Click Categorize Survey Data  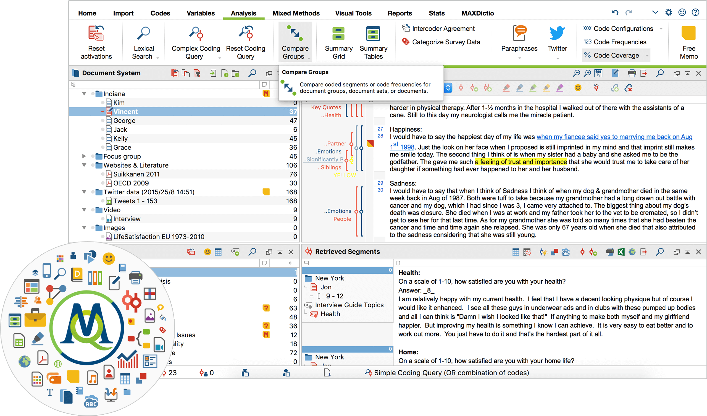click(x=441, y=42)
